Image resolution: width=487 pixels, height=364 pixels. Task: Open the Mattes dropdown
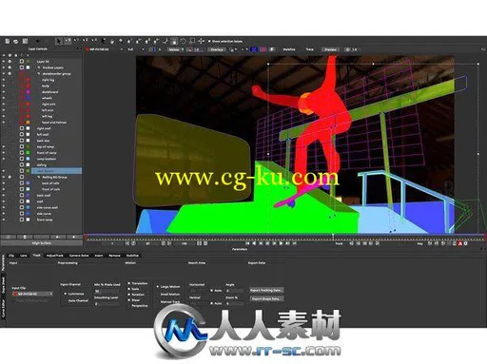176,49
